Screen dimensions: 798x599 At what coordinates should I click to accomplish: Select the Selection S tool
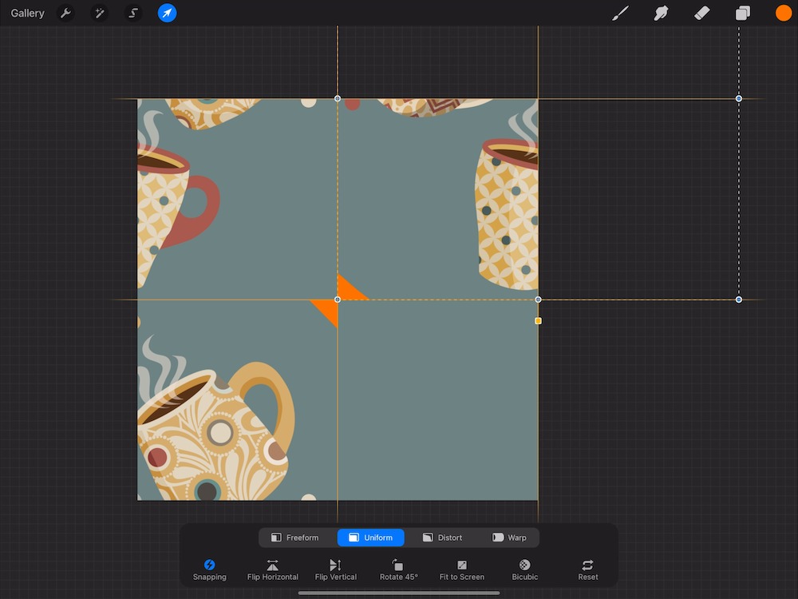133,14
